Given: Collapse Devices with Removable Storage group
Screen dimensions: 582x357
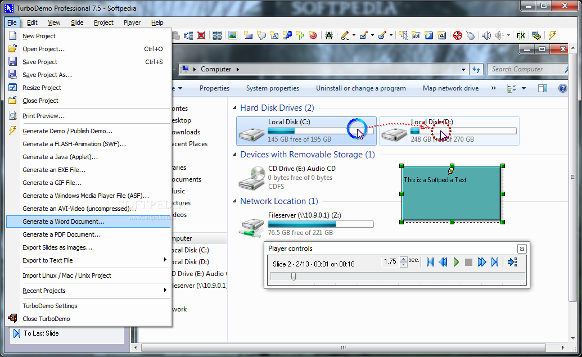Looking at the screenshot, I should click(234, 155).
